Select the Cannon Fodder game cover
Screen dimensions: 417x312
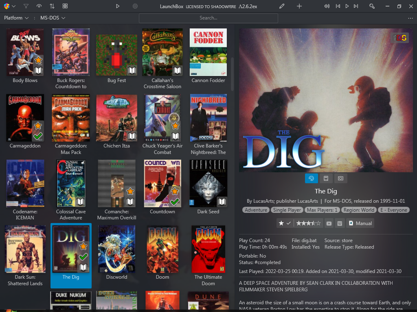click(208, 52)
